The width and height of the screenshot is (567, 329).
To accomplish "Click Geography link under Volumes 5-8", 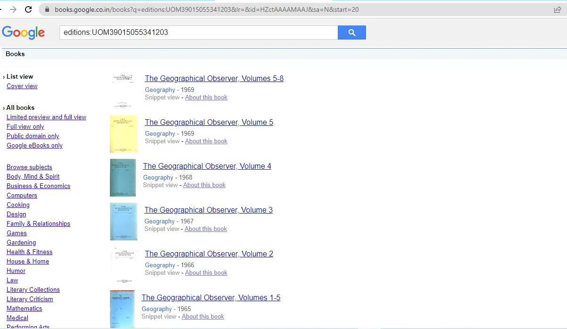I will tap(160, 90).
